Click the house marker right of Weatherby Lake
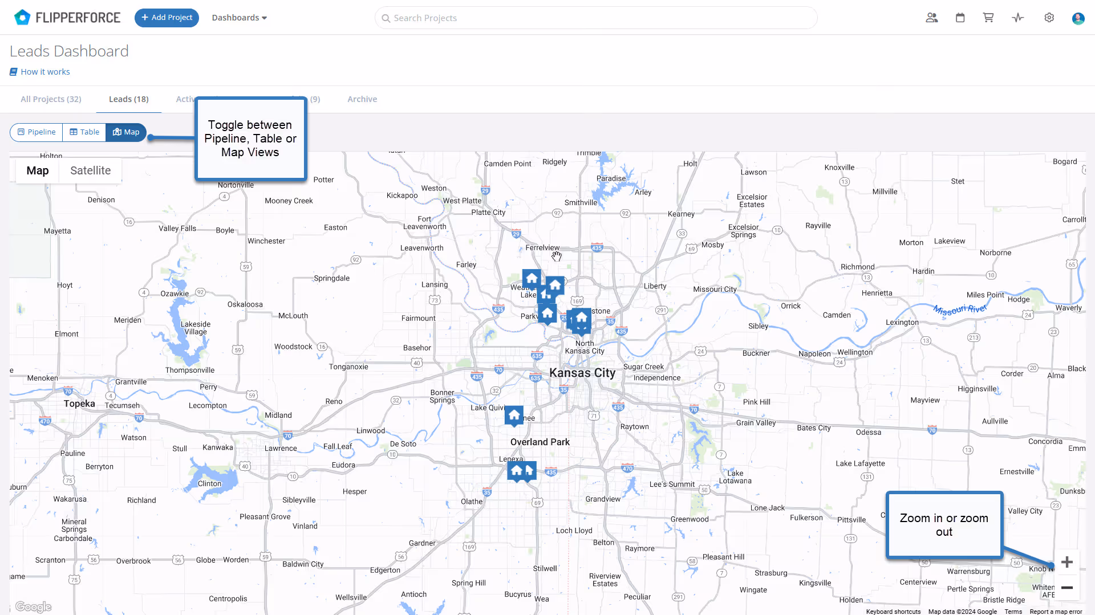1095x615 pixels. pyautogui.click(x=555, y=286)
